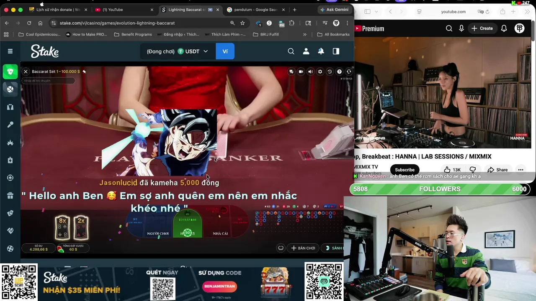The height and width of the screenshot is (301, 536).
Task: Mute the baccarat game sound
Action: click(x=310, y=71)
